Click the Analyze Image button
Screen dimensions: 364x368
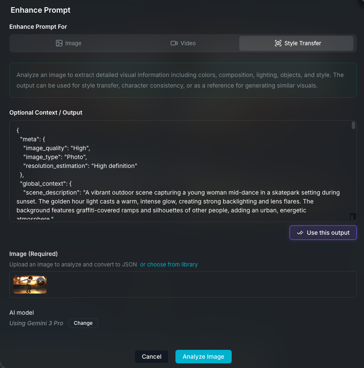(203, 357)
